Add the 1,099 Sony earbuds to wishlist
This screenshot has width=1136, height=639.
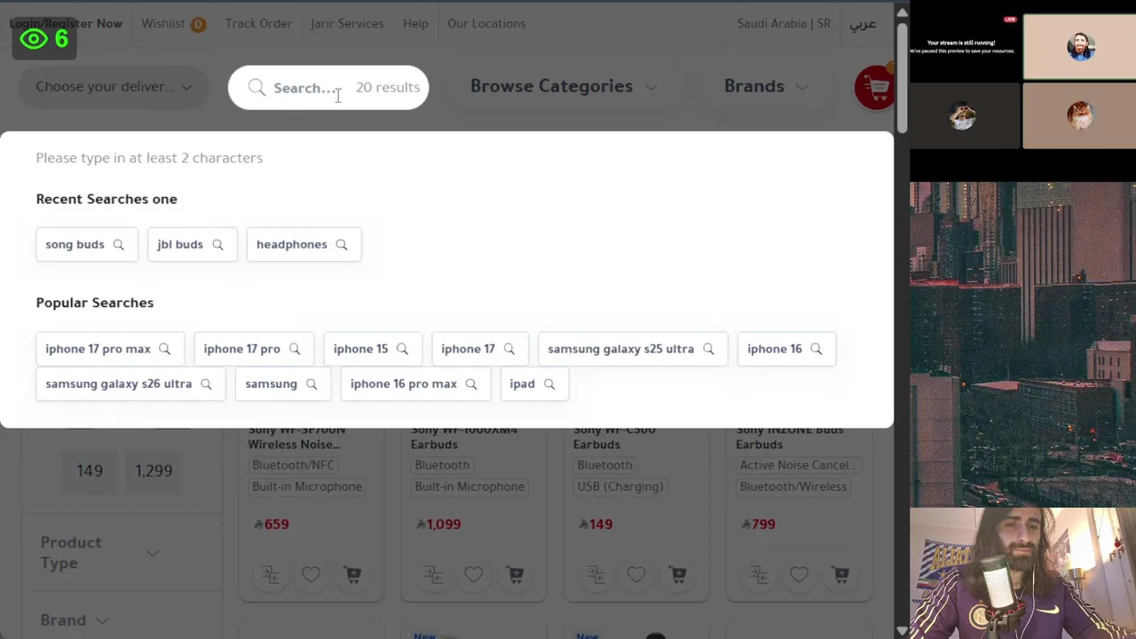(x=473, y=575)
